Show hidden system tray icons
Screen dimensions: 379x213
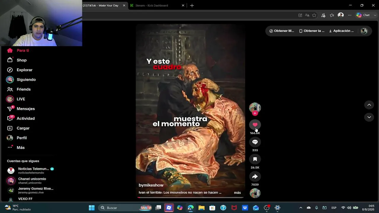pos(301,208)
